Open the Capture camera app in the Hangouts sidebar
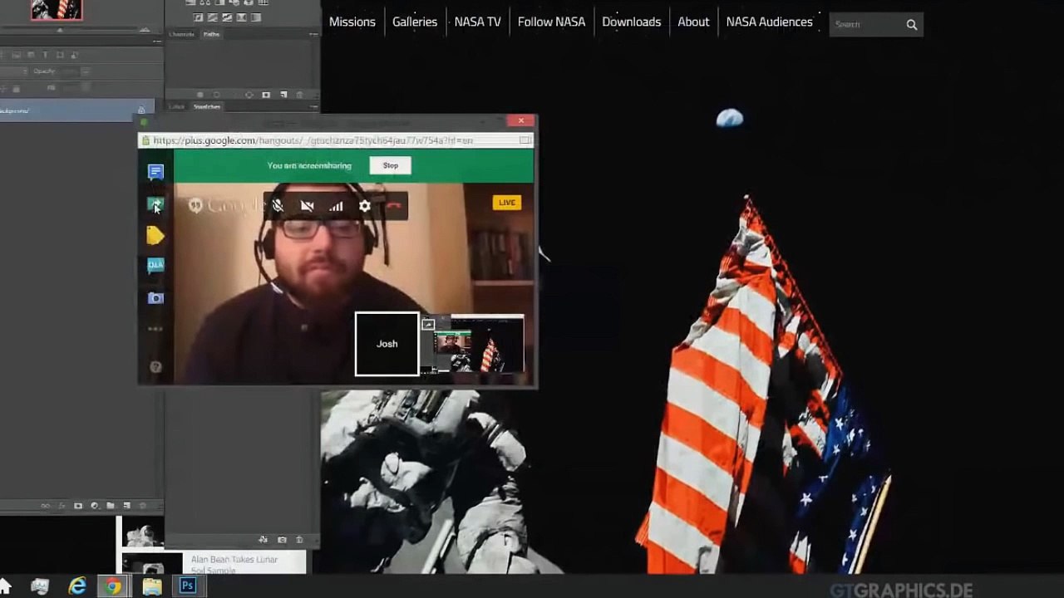The width and height of the screenshot is (1064, 598). [x=155, y=297]
